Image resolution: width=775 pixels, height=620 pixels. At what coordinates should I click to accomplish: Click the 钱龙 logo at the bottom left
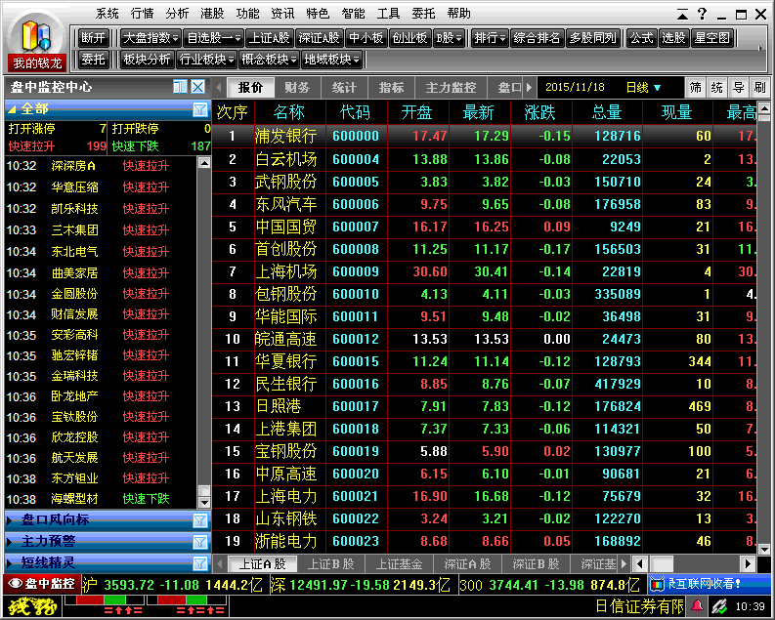click(x=30, y=606)
